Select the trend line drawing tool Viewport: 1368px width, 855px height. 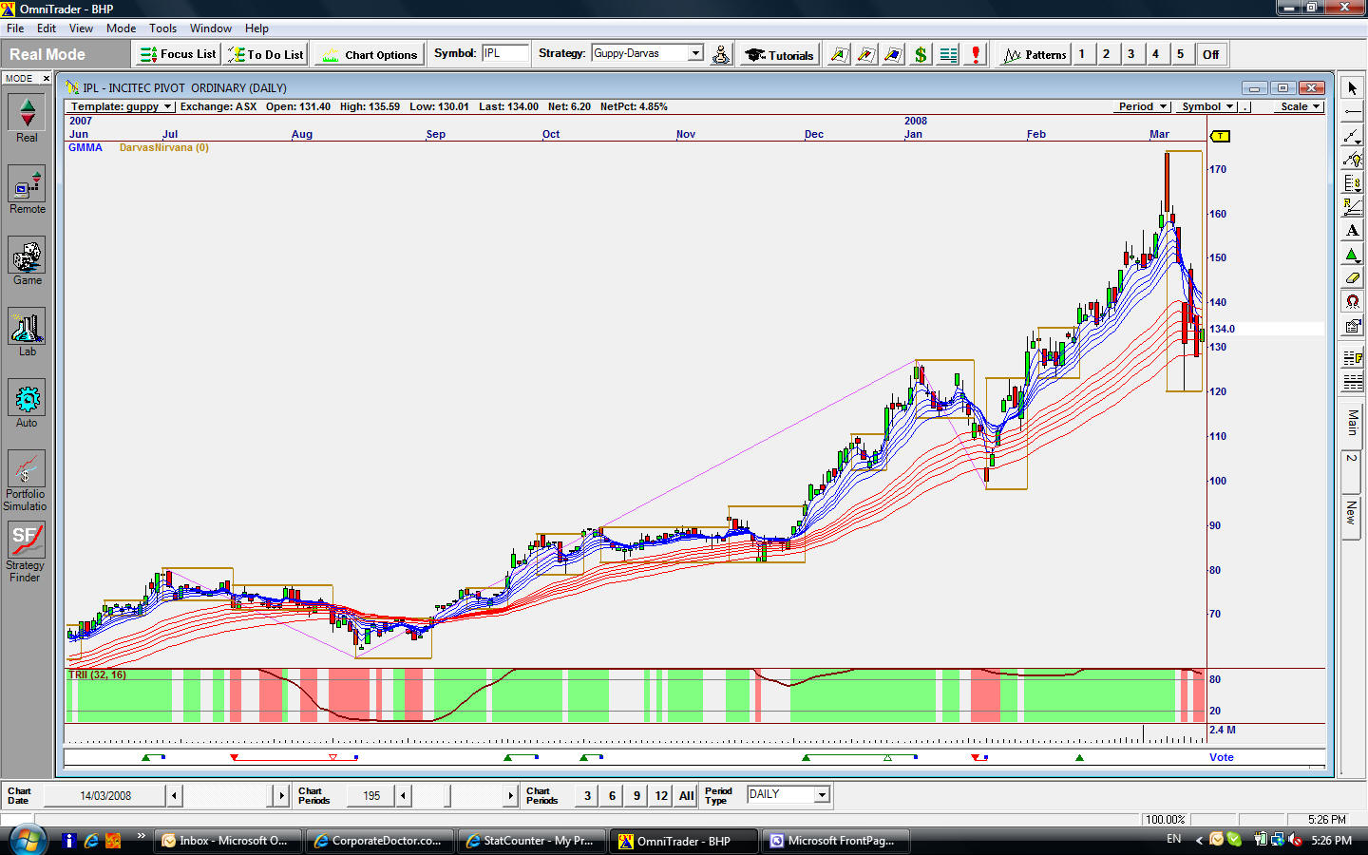click(1352, 136)
